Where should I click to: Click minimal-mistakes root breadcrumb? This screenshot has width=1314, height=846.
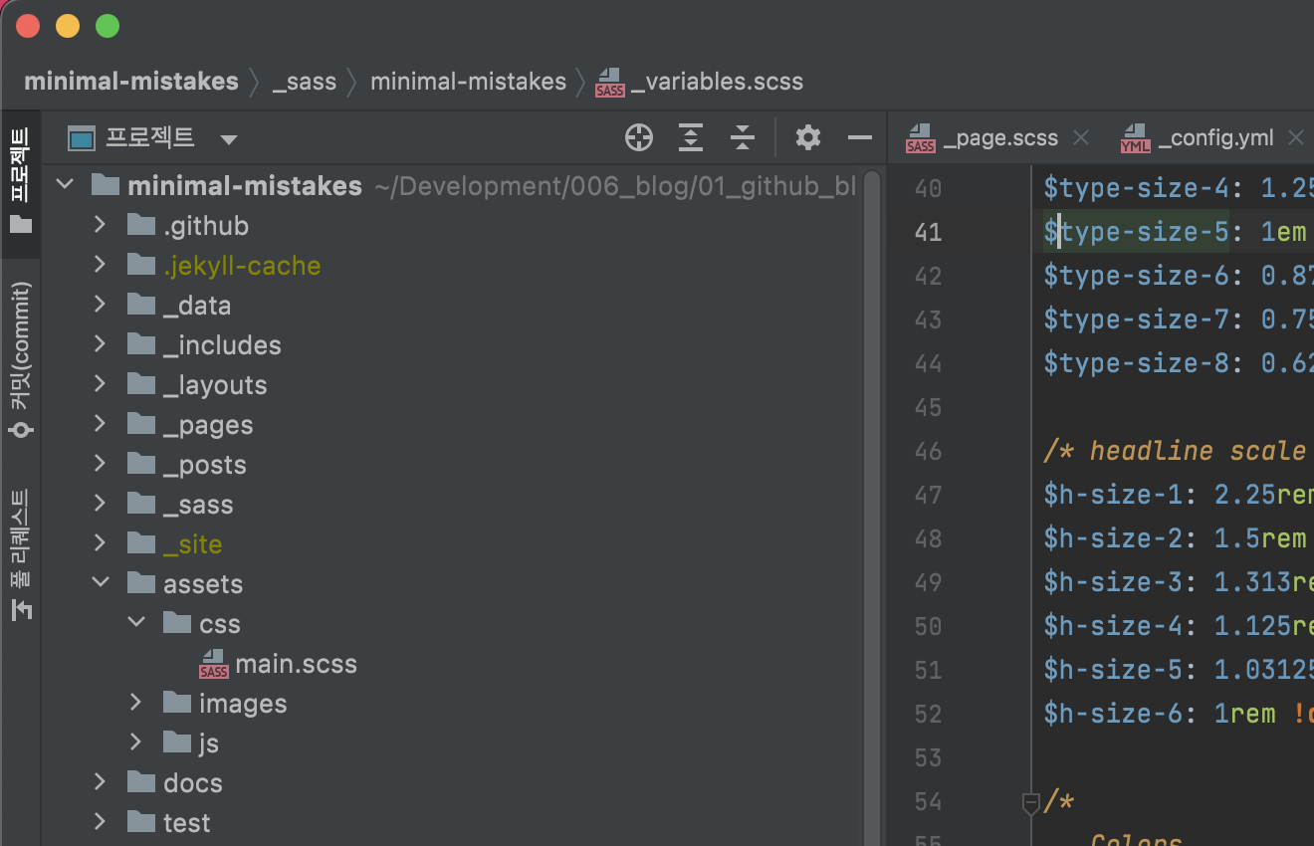click(x=131, y=82)
